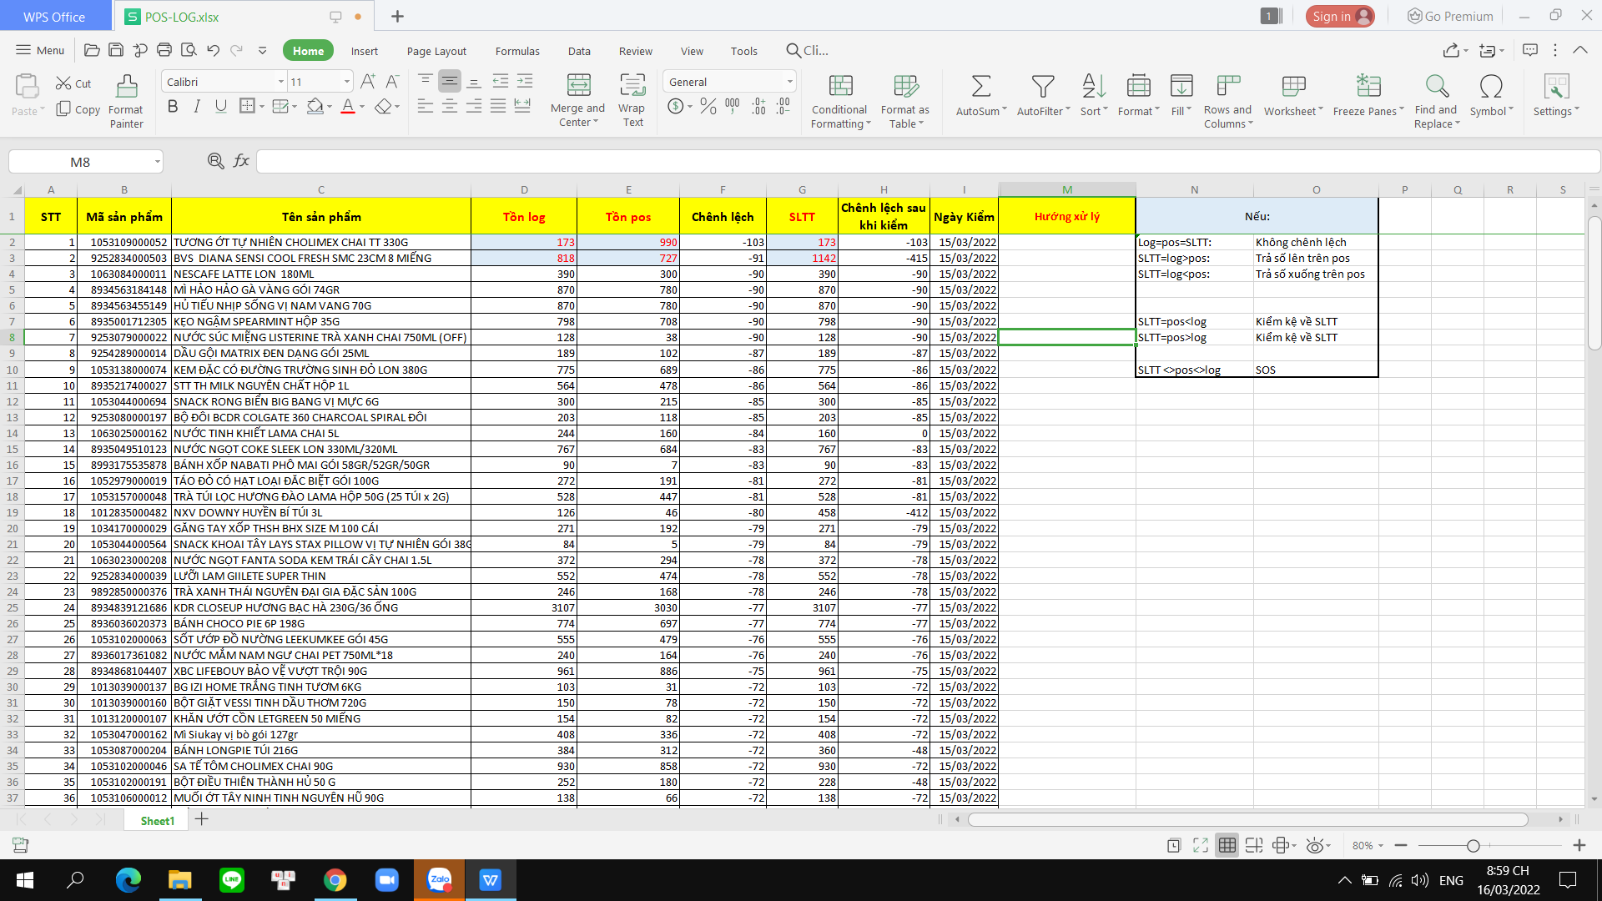1602x901 pixels.
Task: Click the Wrap Text icon
Action: [632, 86]
